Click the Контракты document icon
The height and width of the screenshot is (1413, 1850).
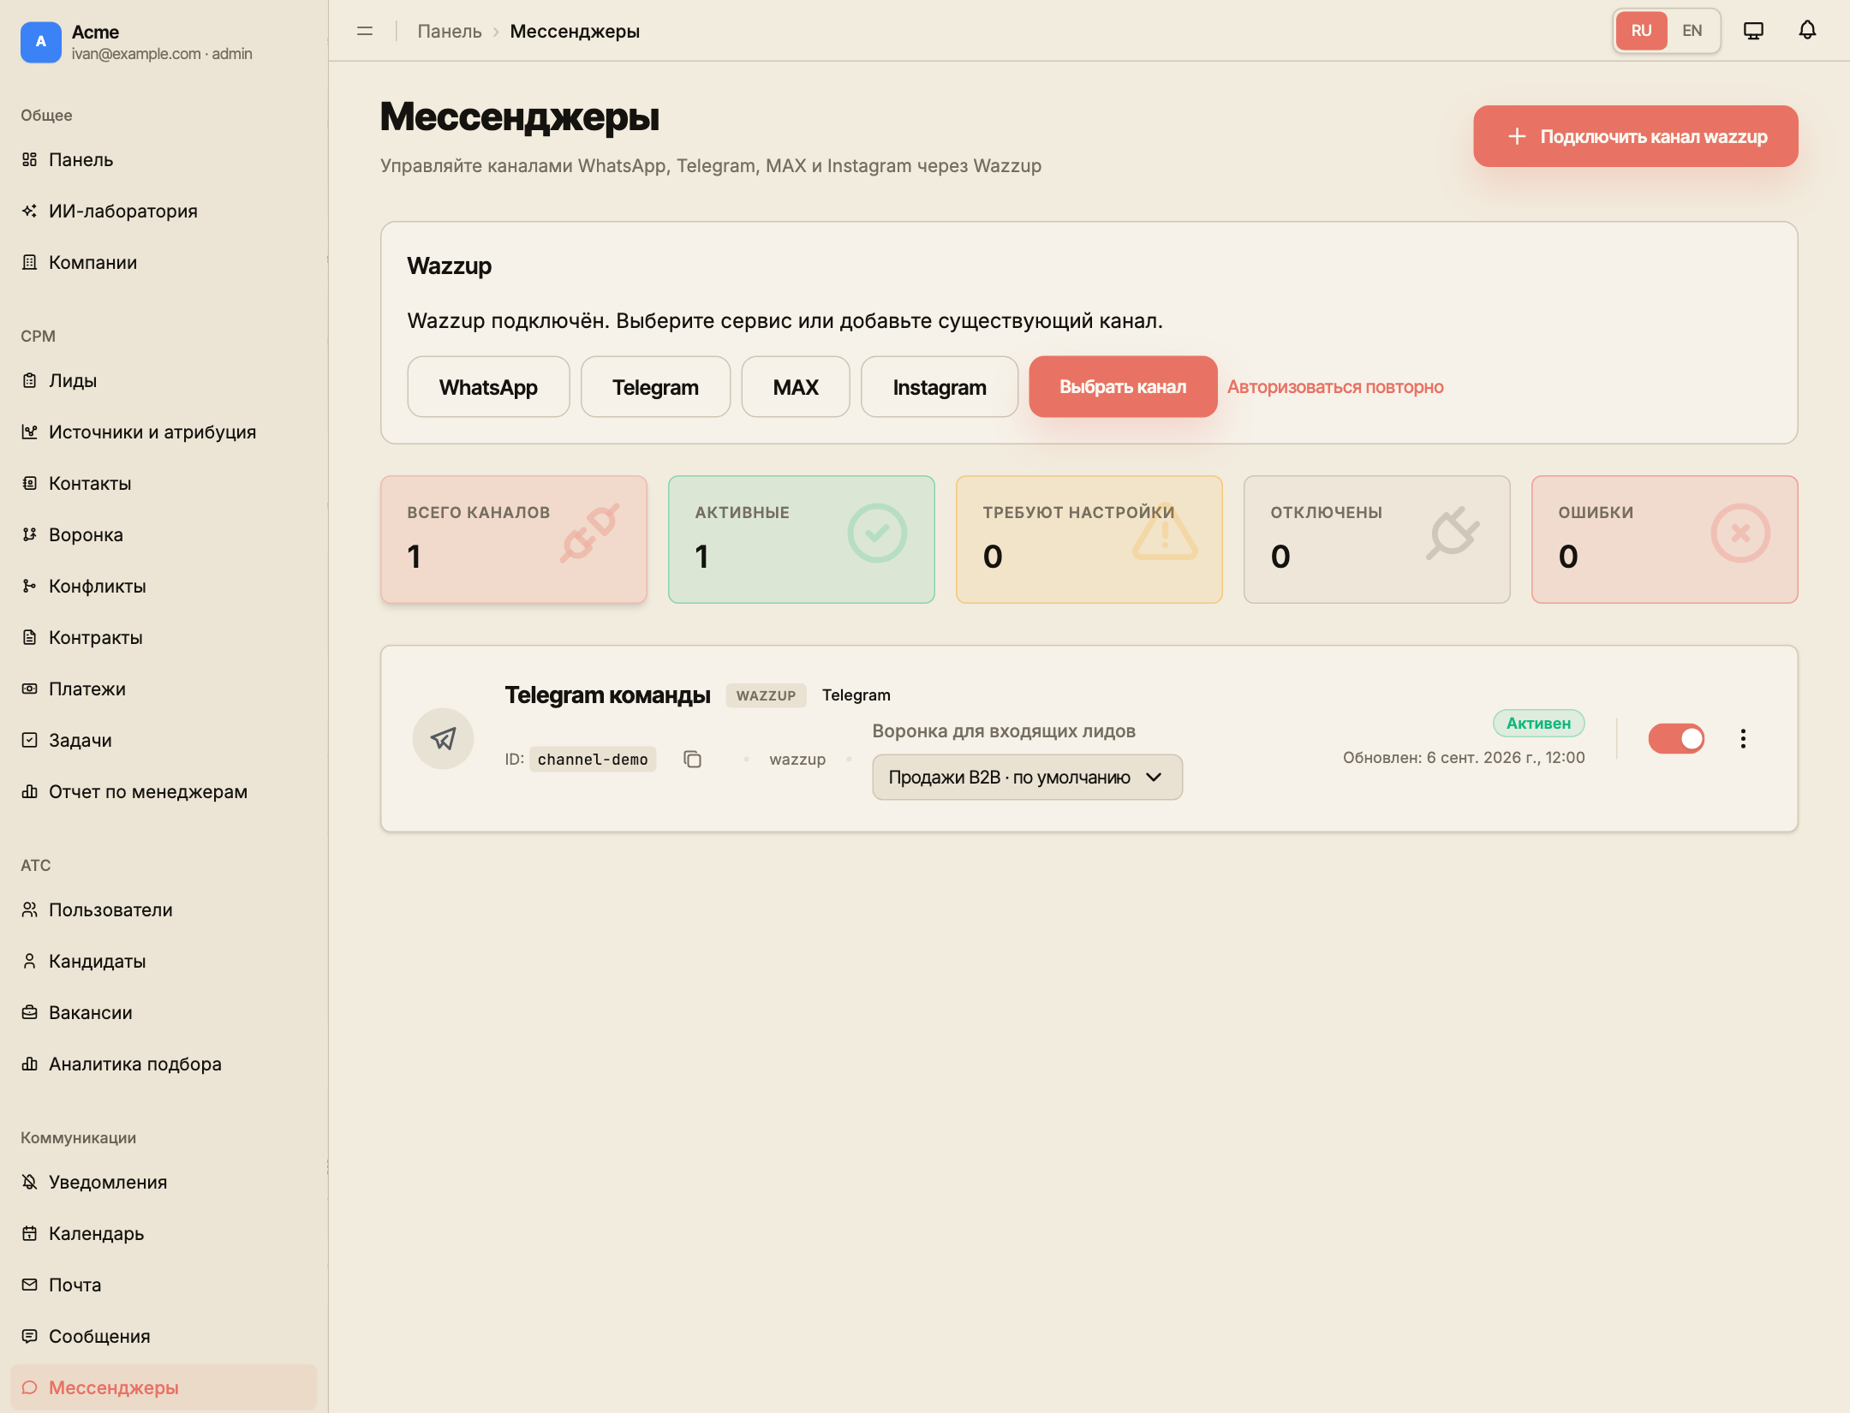tap(30, 637)
